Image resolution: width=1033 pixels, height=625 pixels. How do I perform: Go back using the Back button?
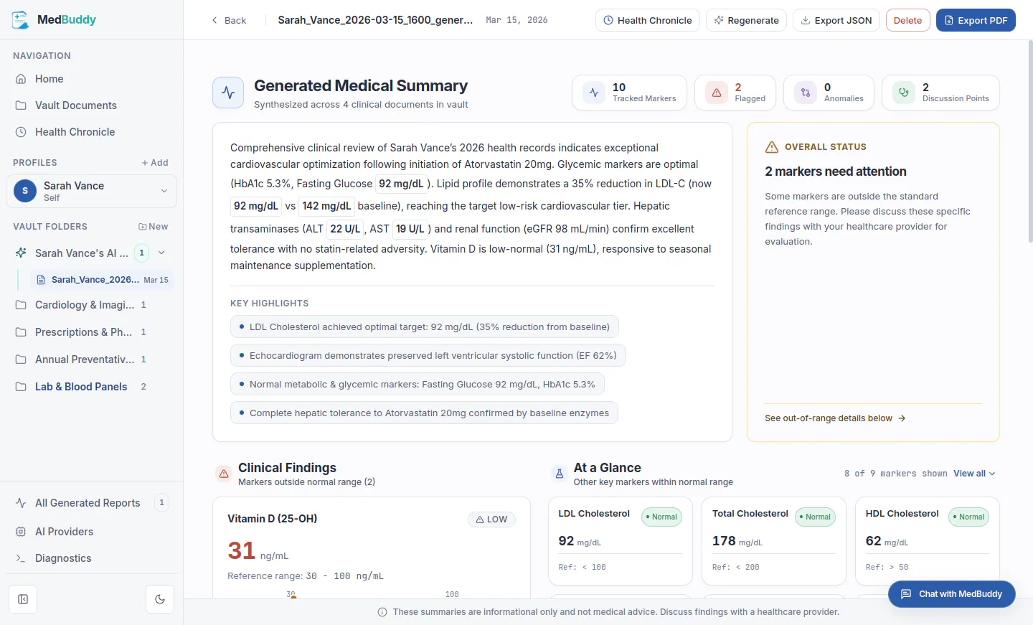click(229, 20)
